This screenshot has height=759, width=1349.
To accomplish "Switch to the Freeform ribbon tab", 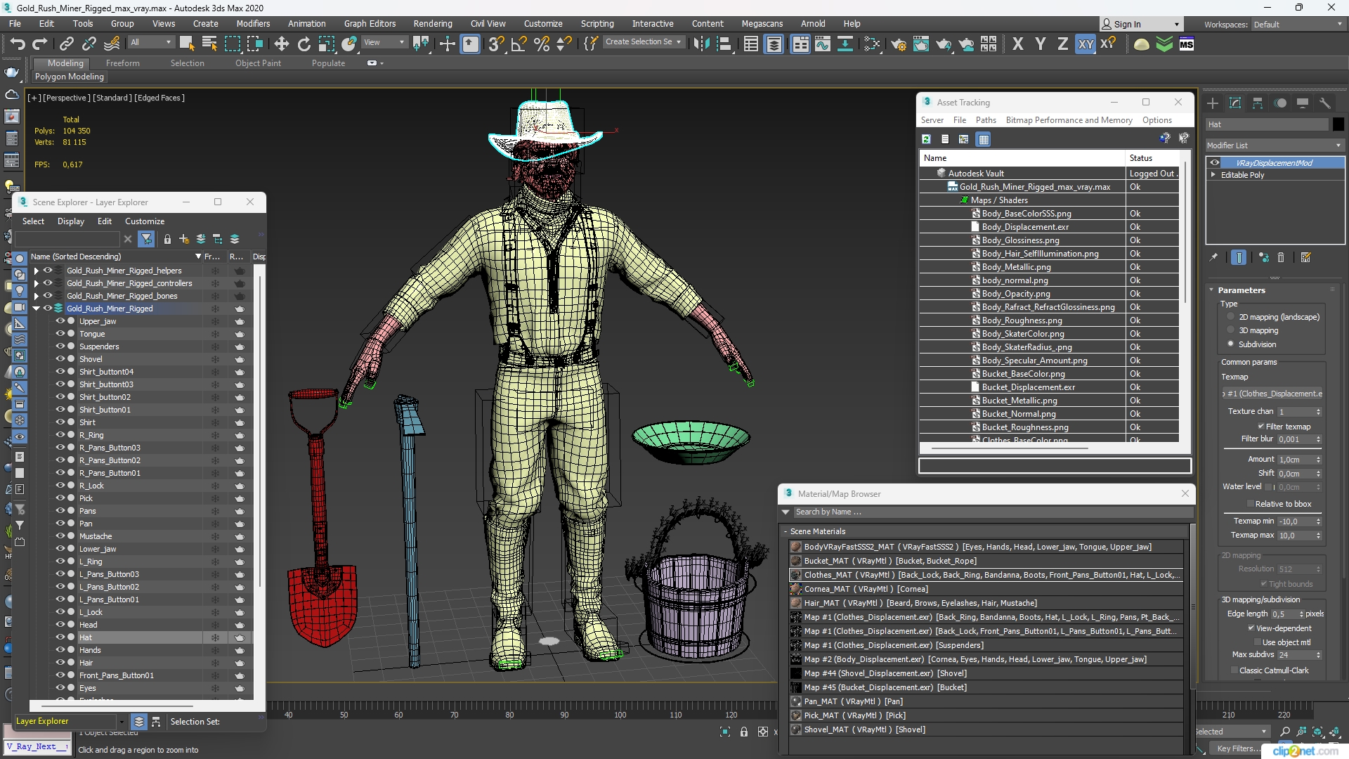I will pyautogui.click(x=123, y=63).
